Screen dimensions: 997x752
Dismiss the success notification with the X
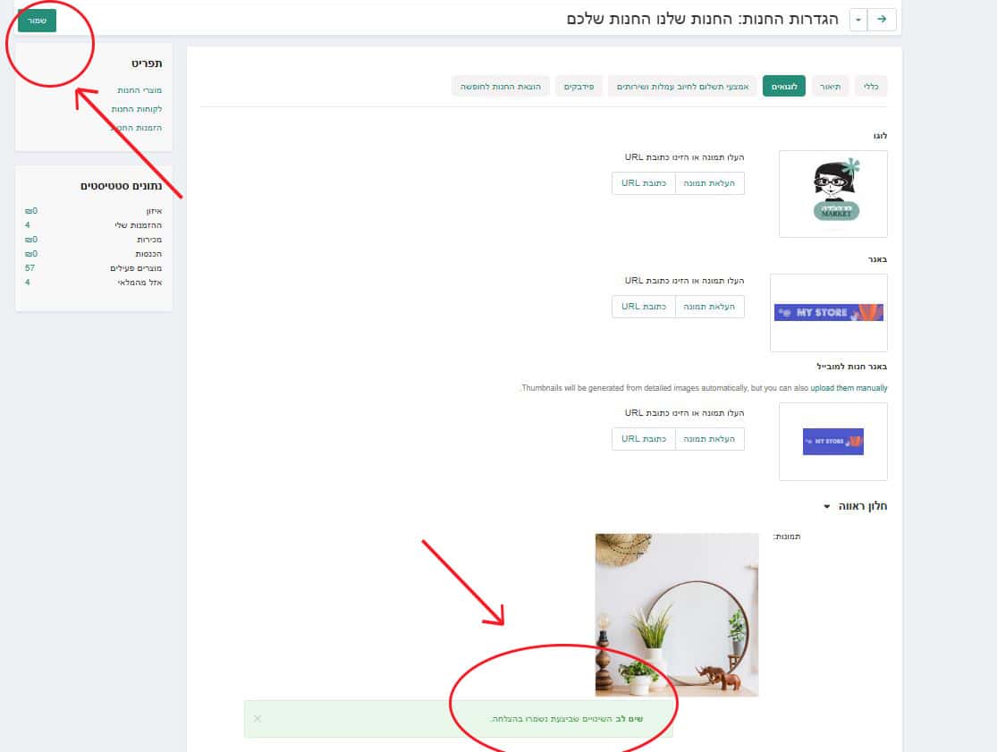click(257, 718)
